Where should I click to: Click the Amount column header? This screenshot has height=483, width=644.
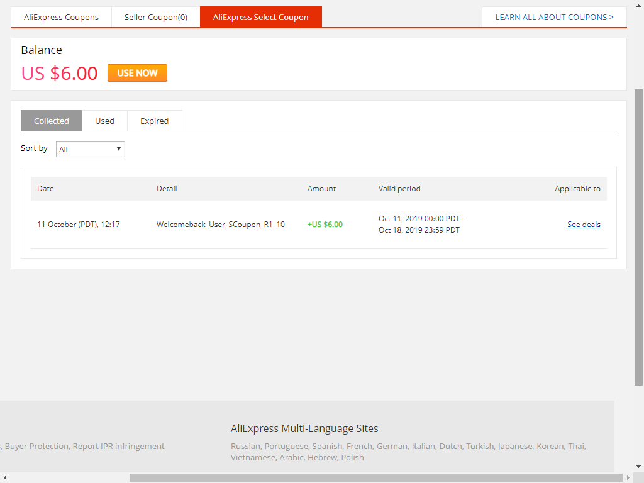coord(321,189)
